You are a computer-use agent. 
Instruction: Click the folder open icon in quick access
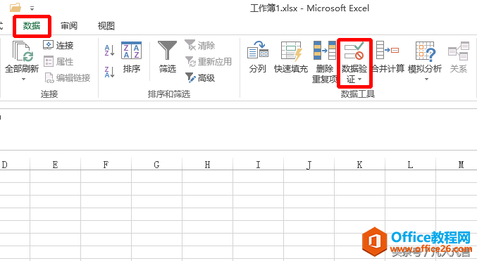tap(16, 7)
